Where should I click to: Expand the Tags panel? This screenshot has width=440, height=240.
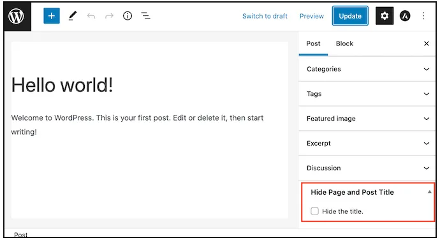[x=367, y=94]
